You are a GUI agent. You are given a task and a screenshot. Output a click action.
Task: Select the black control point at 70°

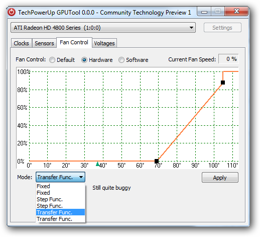157,161
